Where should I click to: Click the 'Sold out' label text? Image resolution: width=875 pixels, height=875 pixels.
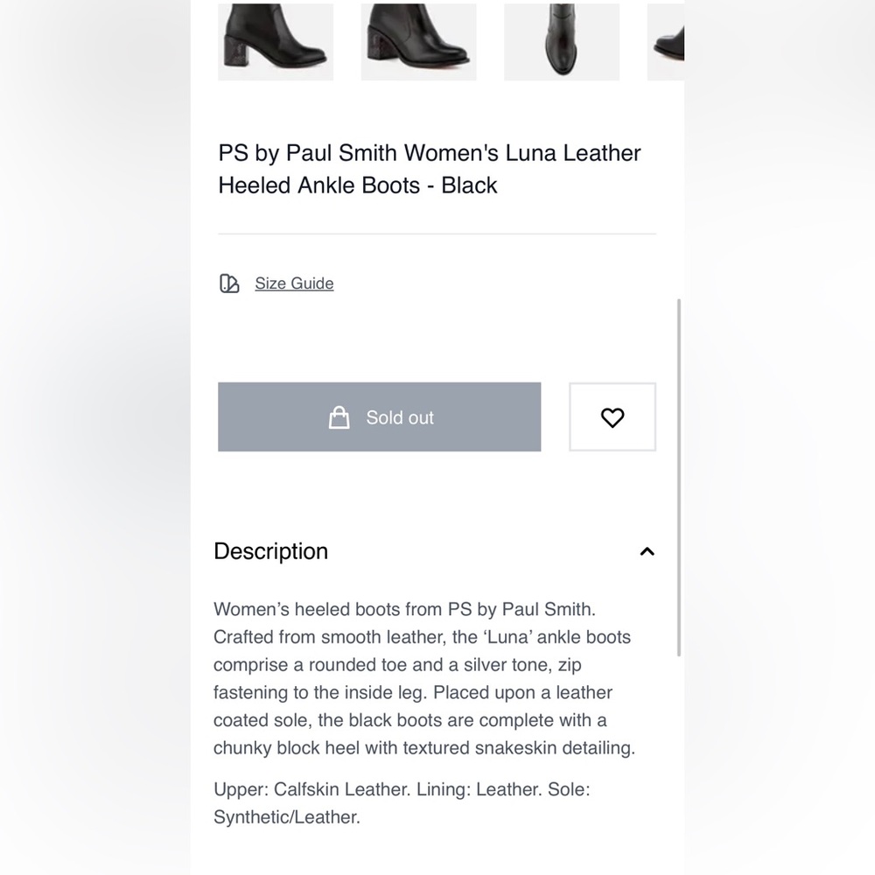[400, 417]
